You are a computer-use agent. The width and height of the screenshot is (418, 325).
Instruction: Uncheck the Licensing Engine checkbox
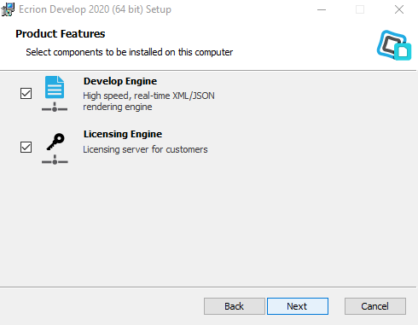point(26,147)
